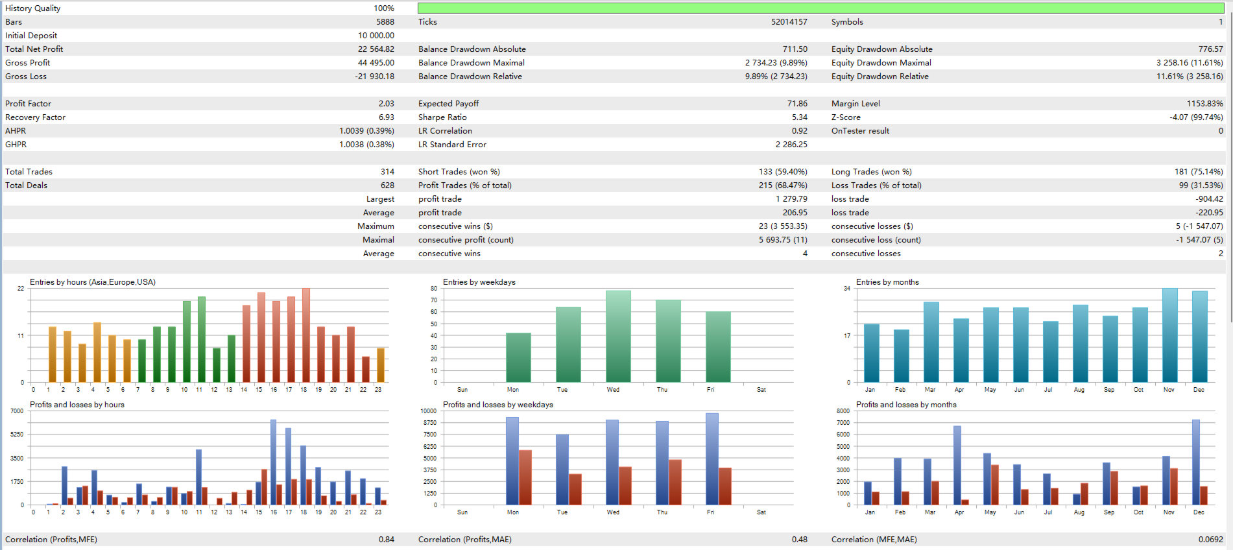Select Correlation (Profits,MFE) value 0.84
The width and height of the screenshot is (1233, 550).
[x=387, y=540]
